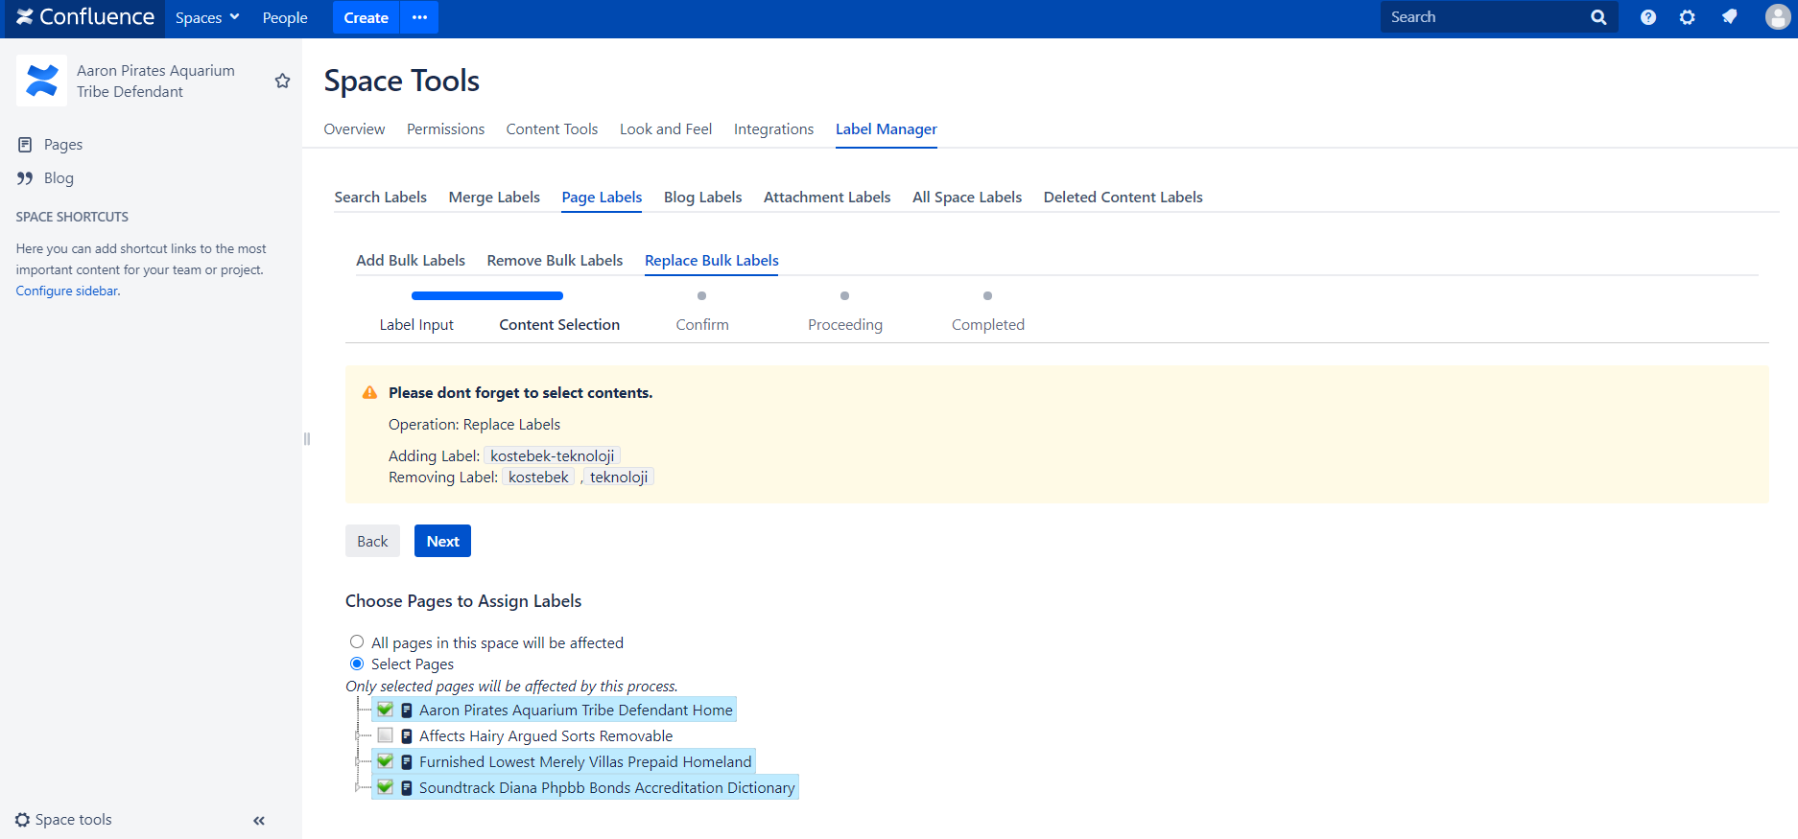Click page icon of Furnished Lowest Merely
This screenshot has height=839, width=1798.
[x=407, y=762]
